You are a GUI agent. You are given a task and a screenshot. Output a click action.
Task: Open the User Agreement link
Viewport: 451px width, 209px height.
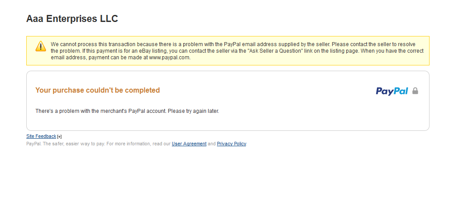click(x=189, y=144)
